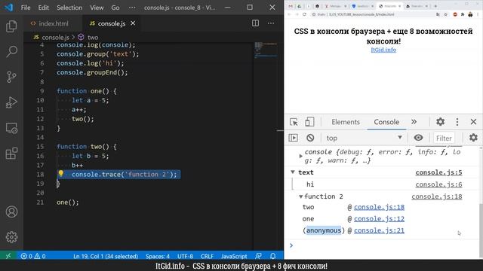This screenshot has height=271, width=483.
Task: Open the Remote Explorer view
Action: coord(11,128)
